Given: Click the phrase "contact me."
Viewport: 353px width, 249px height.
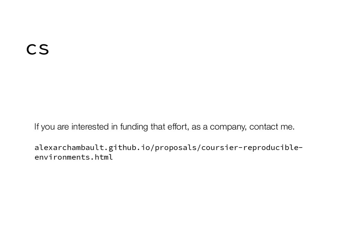Looking at the screenshot, I should coord(272,127).
